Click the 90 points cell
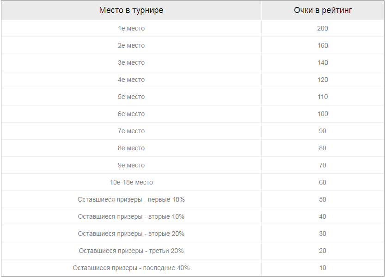385x277 pixels. (323, 131)
